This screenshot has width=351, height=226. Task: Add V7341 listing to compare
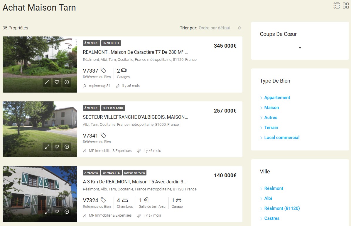[67, 147]
